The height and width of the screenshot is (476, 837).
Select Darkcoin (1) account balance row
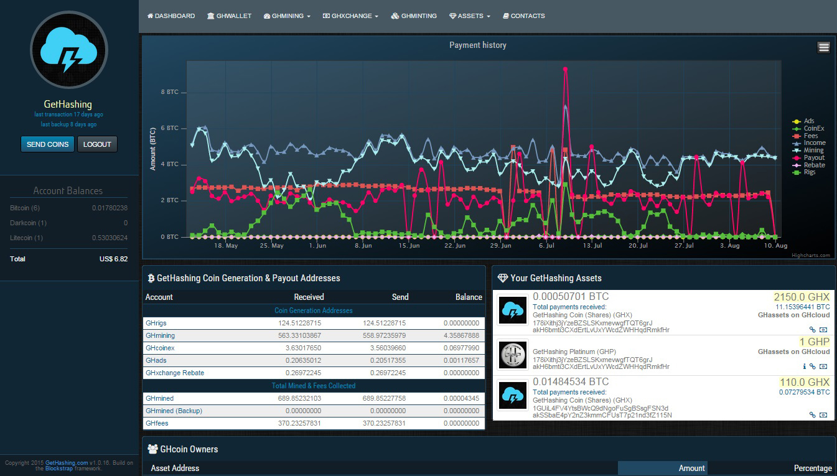click(68, 223)
